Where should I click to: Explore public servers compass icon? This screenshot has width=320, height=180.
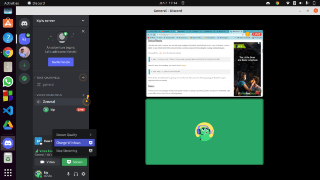pos(24,78)
